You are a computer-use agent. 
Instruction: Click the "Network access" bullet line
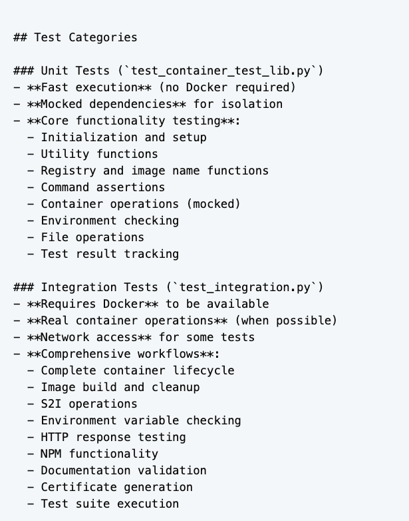[x=140, y=337]
